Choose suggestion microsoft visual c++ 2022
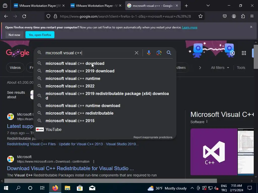The image size is (258, 193). tap(105, 86)
